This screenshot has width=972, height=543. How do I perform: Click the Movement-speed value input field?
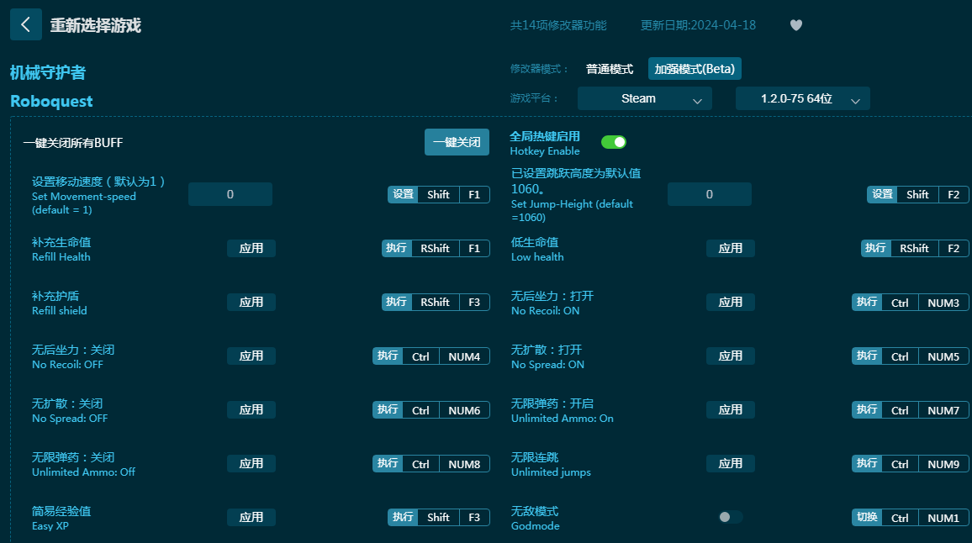coord(230,194)
